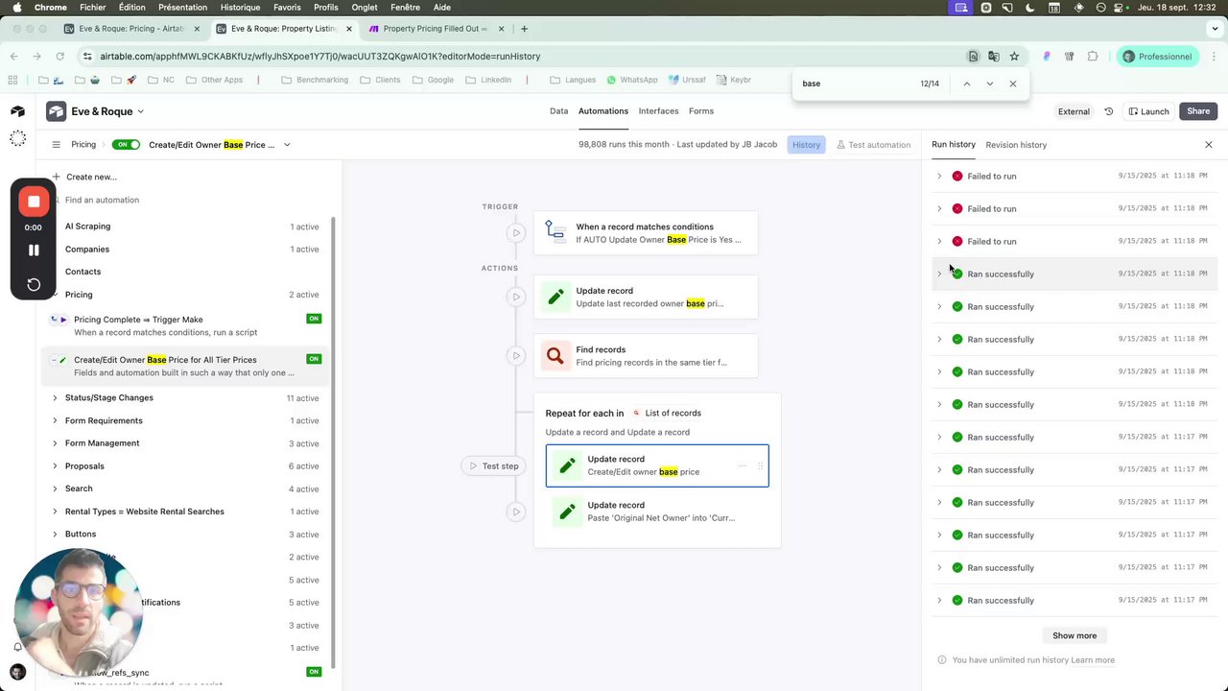Click the Launch button
This screenshot has width=1228, height=691.
coord(1148,111)
